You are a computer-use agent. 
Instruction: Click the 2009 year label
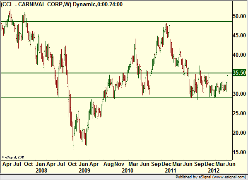click(x=84, y=170)
